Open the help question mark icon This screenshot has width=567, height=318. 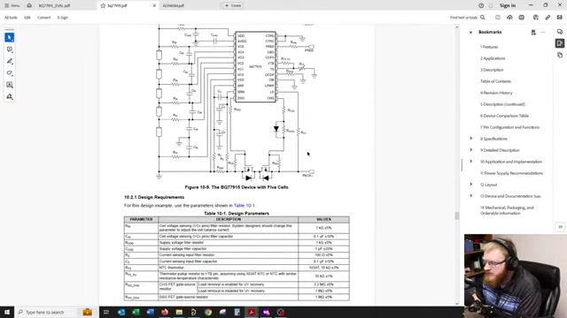pos(481,5)
